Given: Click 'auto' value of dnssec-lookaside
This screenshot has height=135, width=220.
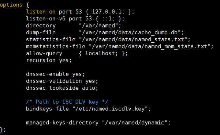Looking at the screenshot, I should (89, 88).
